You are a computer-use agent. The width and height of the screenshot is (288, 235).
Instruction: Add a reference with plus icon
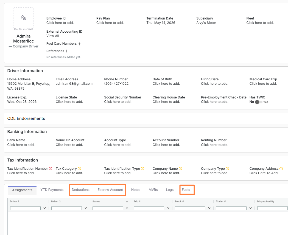coord(67,51)
